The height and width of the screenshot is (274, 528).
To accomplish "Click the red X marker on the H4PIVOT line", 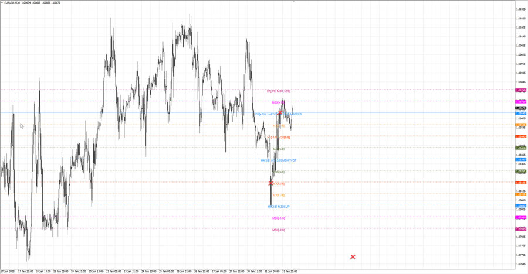I will click(280, 112).
